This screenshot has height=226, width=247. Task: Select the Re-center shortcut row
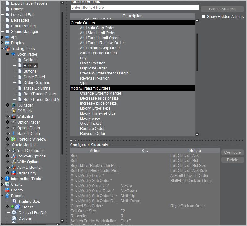pos(145,216)
